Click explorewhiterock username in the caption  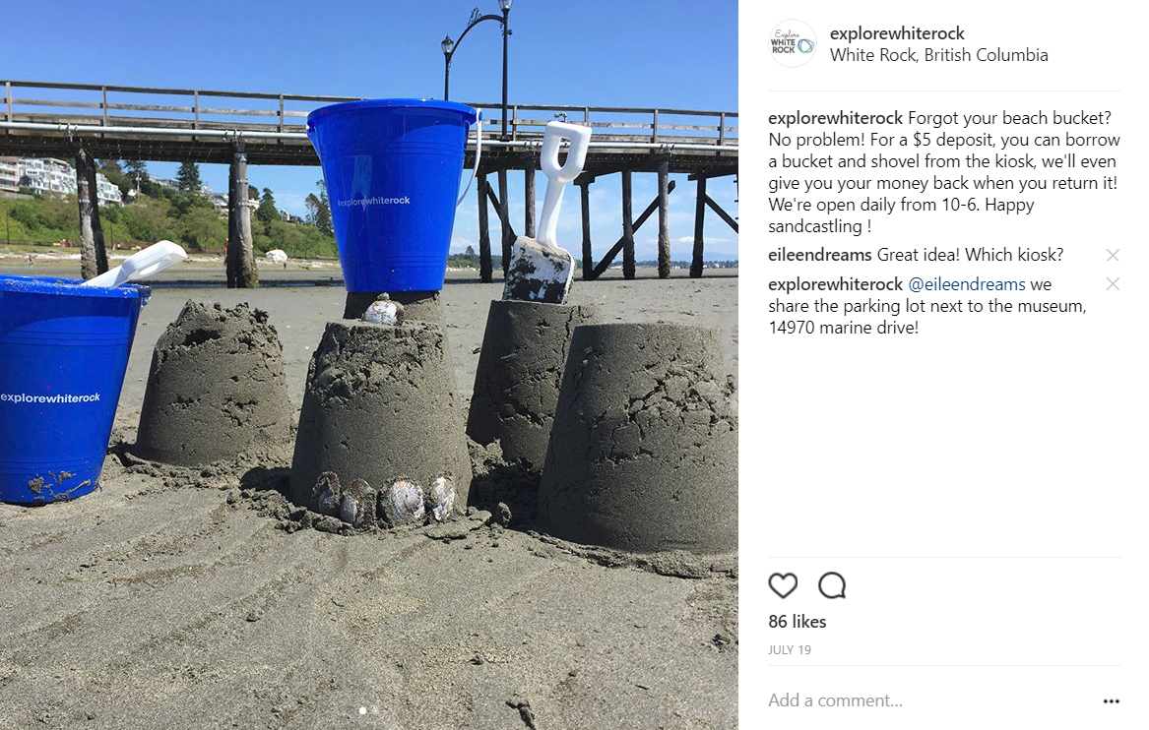[x=835, y=118]
